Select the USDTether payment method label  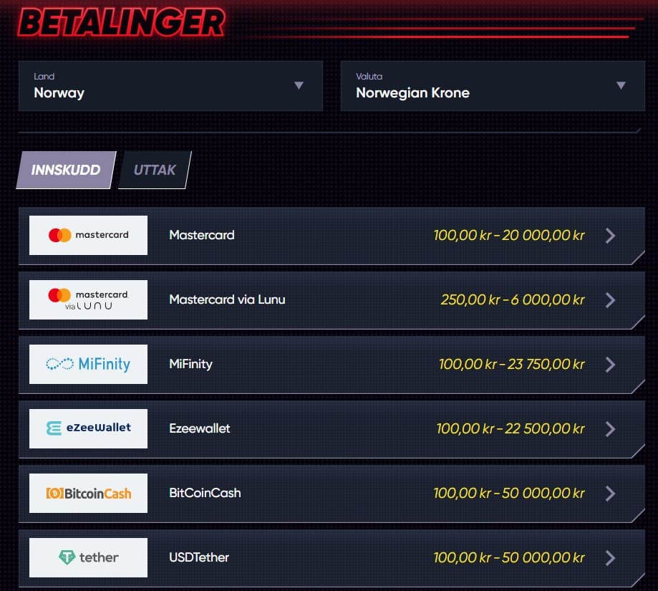(x=199, y=557)
